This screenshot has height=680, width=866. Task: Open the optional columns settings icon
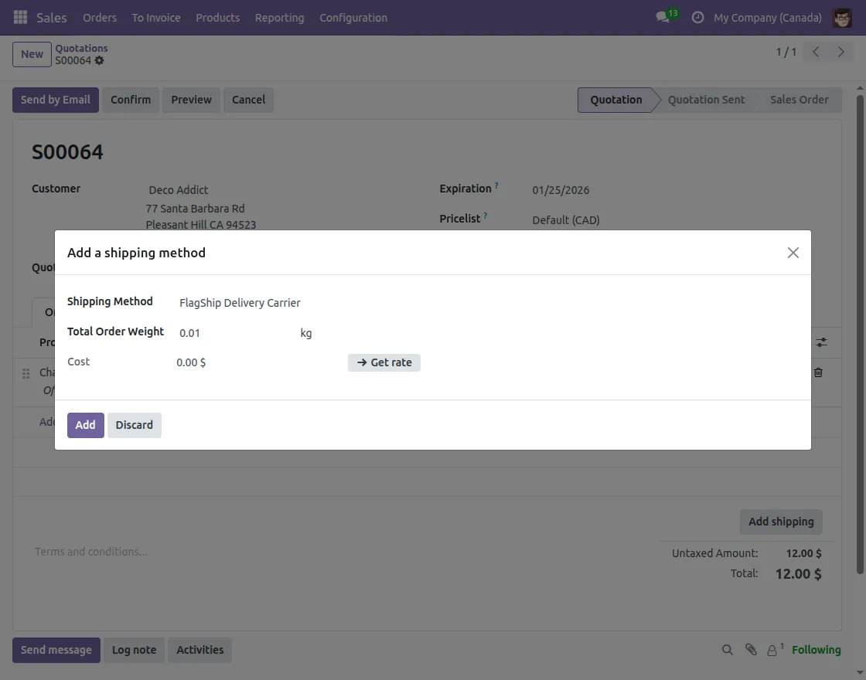[x=821, y=342]
